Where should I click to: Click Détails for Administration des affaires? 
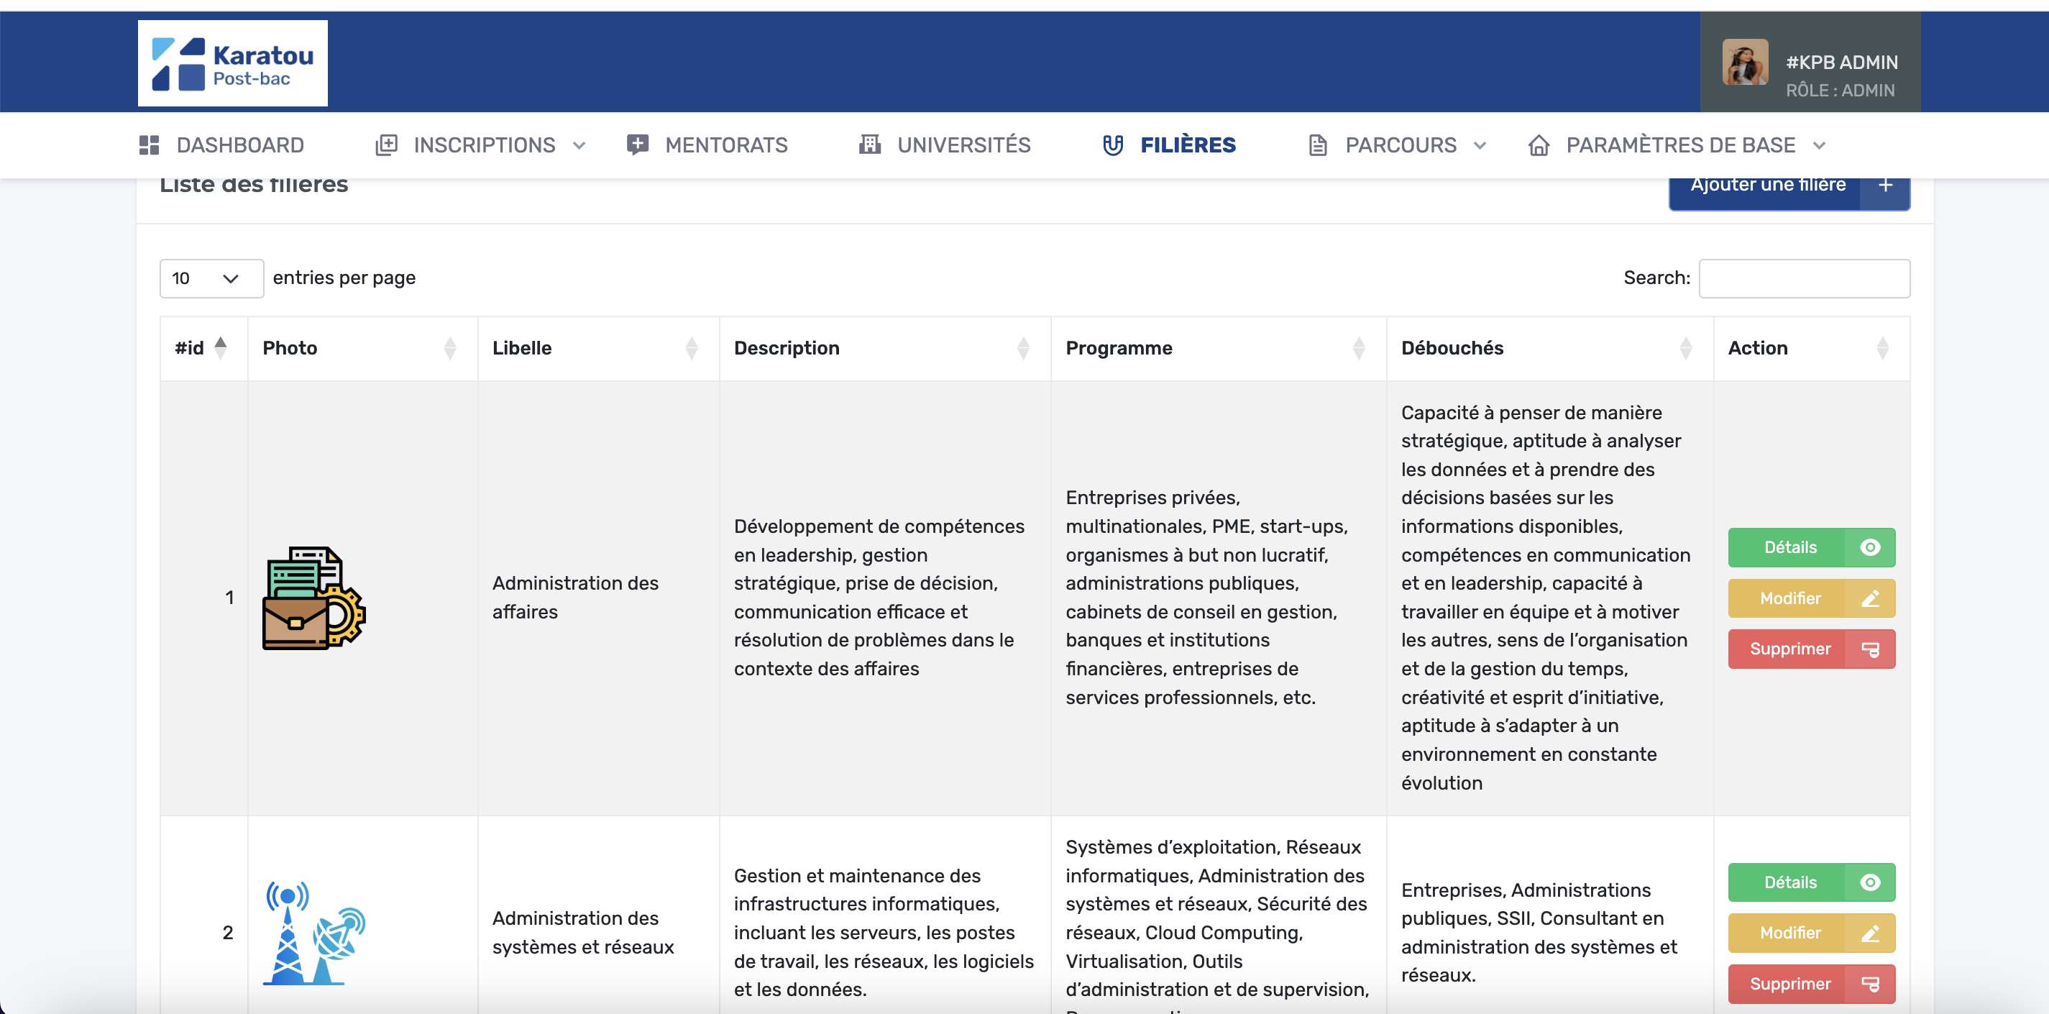[1811, 547]
